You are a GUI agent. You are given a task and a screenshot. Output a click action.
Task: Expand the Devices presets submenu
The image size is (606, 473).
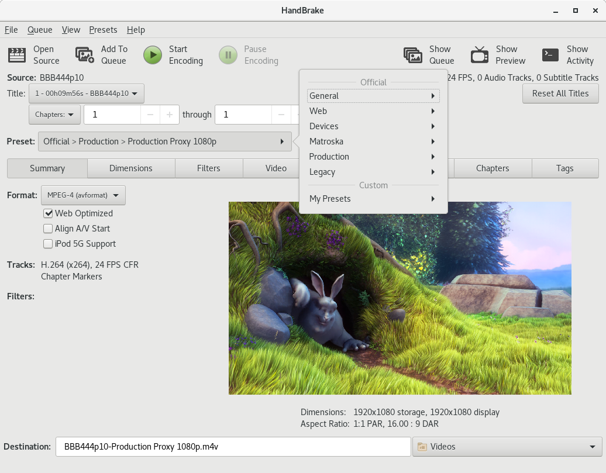pos(373,126)
